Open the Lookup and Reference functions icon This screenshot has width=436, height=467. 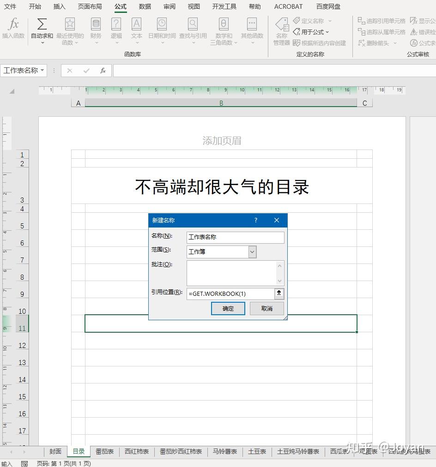[x=193, y=24]
